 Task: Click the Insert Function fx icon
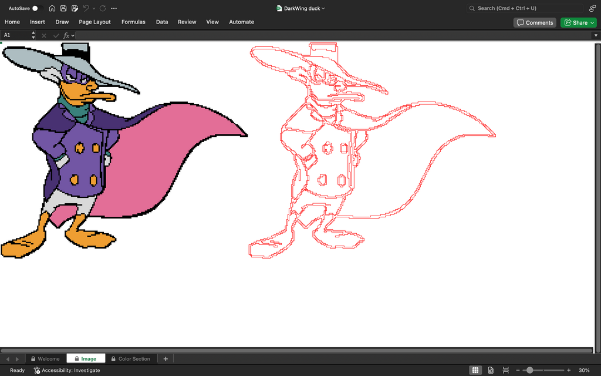pyautogui.click(x=66, y=35)
